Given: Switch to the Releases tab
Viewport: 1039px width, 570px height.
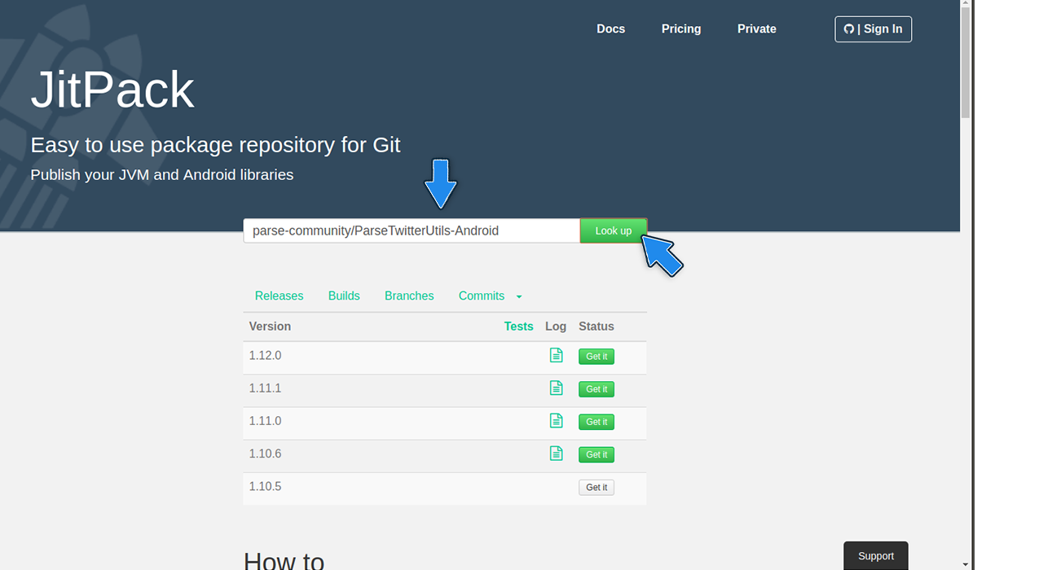Looking at the screenshot, I should pos(279,296).
